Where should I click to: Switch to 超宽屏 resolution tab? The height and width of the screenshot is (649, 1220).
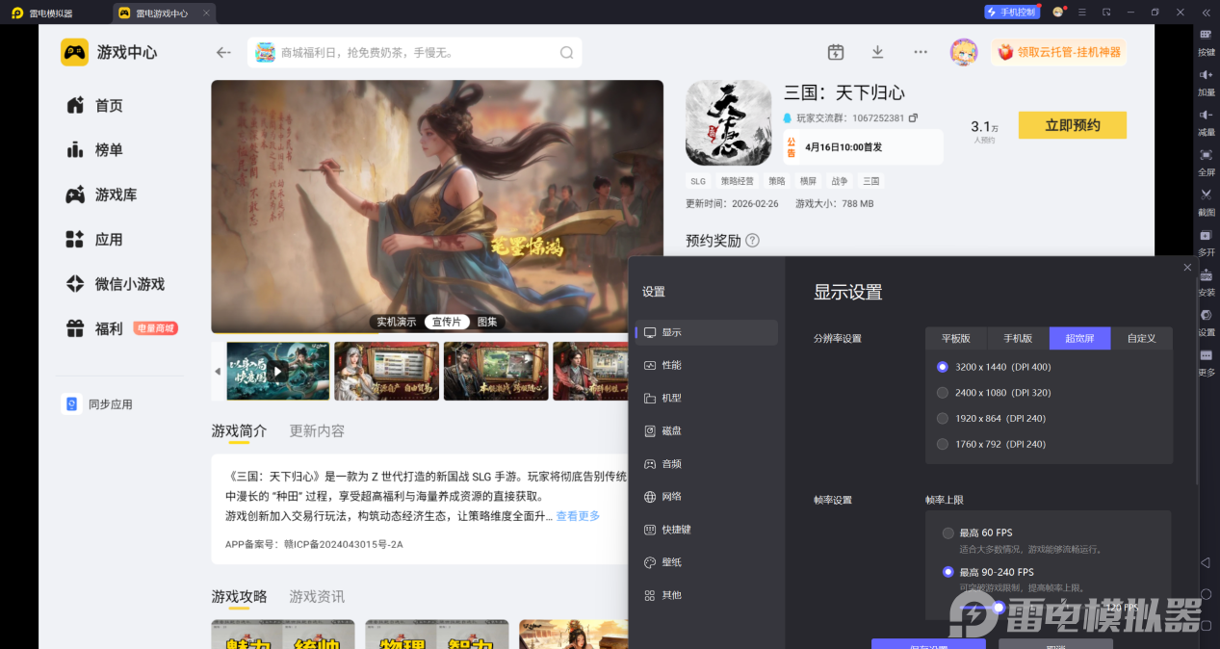click(x=1079, y=338)
